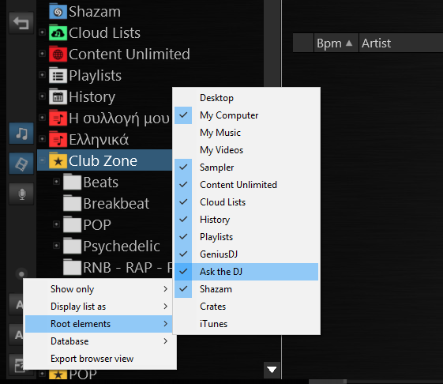Expand the Playlists tree node
The width and height of the screenshot is (443, 384).
pos(42,75)
